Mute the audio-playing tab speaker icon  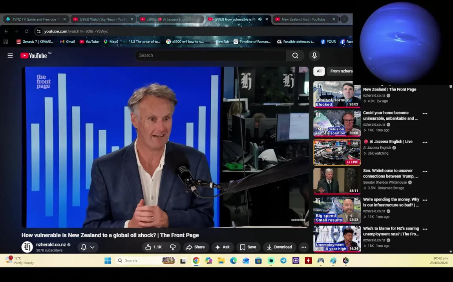260,19
